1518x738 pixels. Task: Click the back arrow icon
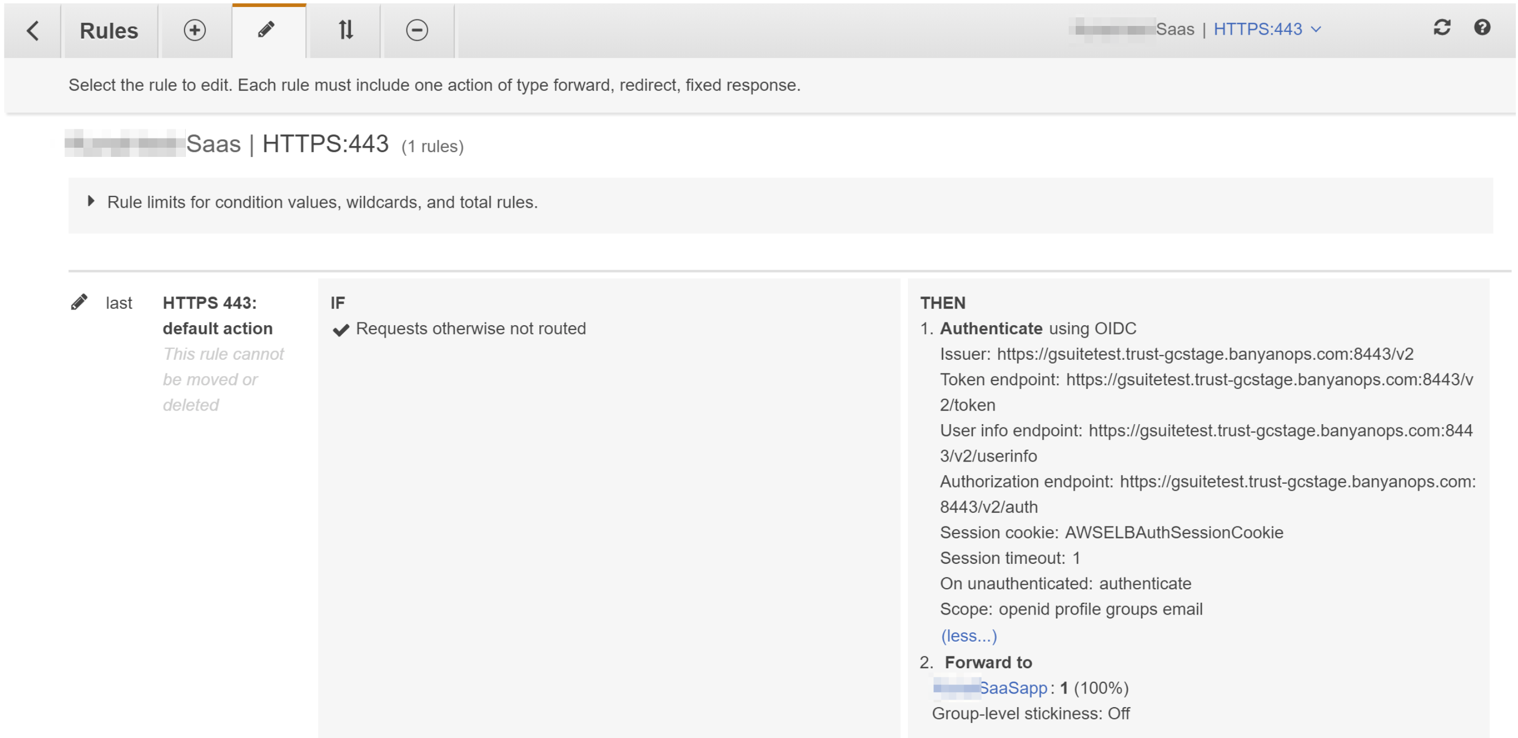[33, 30]
